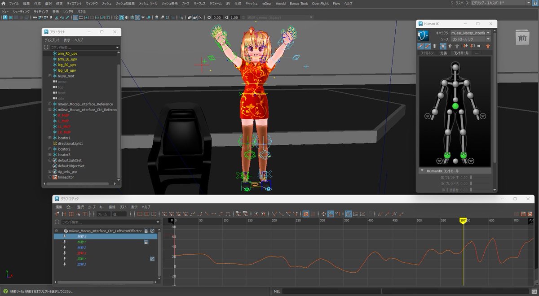Toggle the lock on 移動 Y channel
Screen dimensions: 539x296
146,242
